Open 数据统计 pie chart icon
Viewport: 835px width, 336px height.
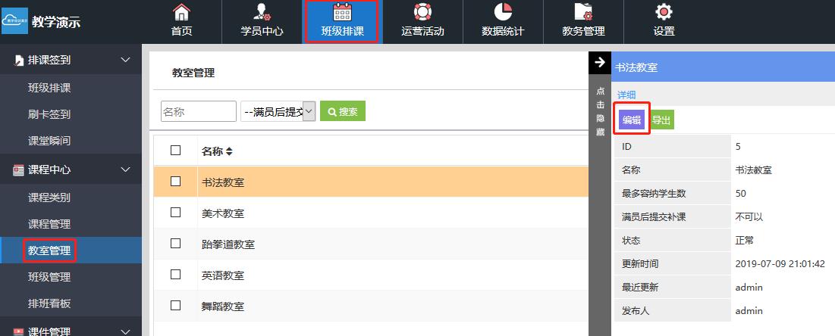tap(502, 13)
